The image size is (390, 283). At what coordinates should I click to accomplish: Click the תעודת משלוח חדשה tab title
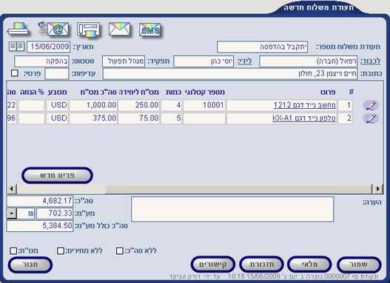319,7
